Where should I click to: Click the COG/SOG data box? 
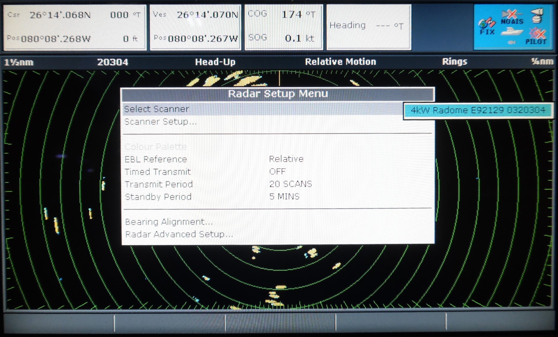284,27
